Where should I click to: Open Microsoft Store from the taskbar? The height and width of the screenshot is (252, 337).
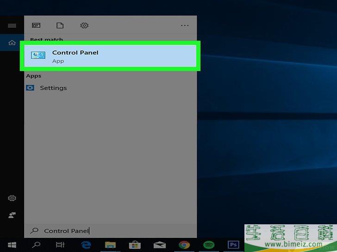pyautogui.click(x=135, y=245)
